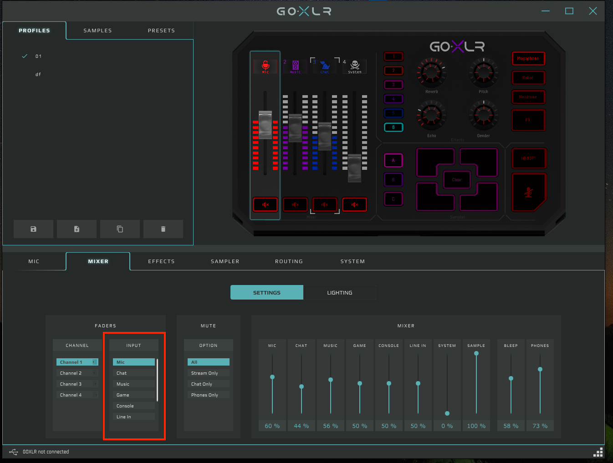The width and height of the screenshot is (613, 463).
Task: Select the red Mic channel icon on the device
Action: (x=266, y=66)
